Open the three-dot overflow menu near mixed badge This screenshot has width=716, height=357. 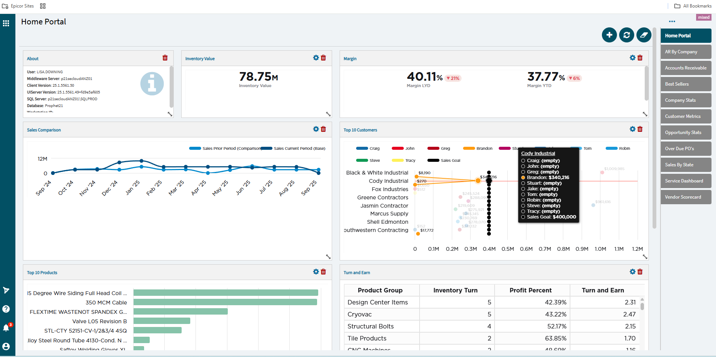coord(672,21)
